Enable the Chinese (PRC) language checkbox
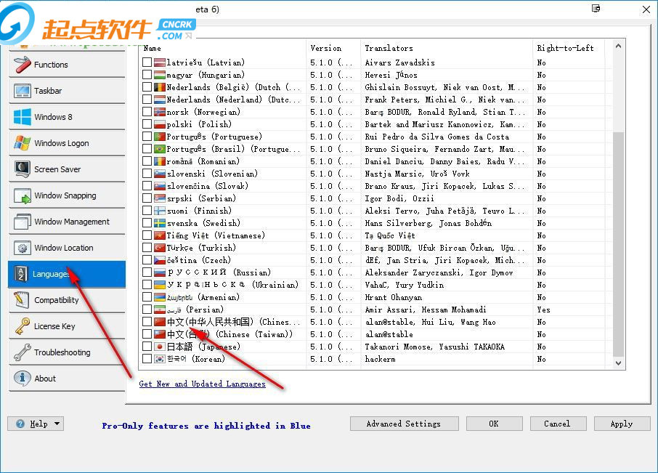 [x=147, y=322]
